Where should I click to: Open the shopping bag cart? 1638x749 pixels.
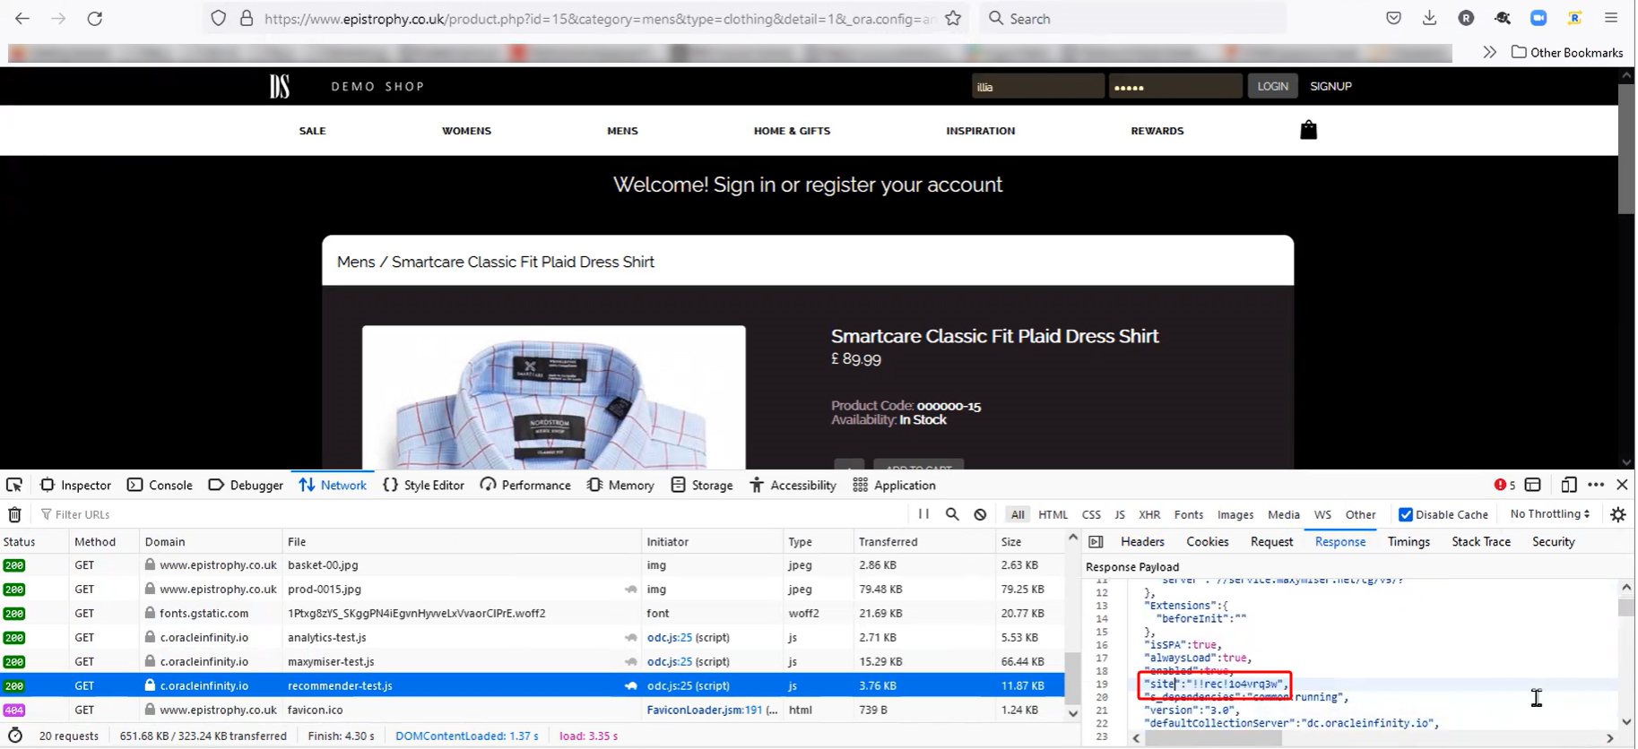(x=1308, y=130)
